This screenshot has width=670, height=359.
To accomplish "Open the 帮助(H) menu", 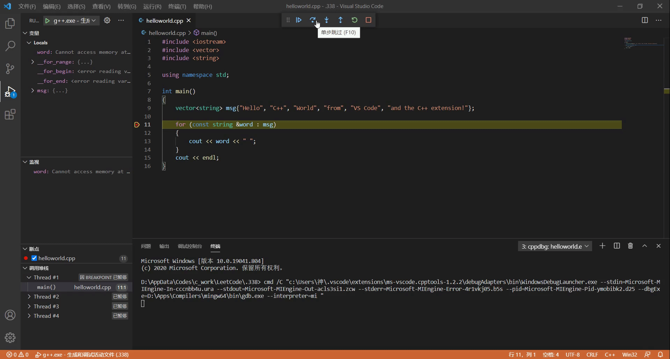I will (x=202, y=6).
